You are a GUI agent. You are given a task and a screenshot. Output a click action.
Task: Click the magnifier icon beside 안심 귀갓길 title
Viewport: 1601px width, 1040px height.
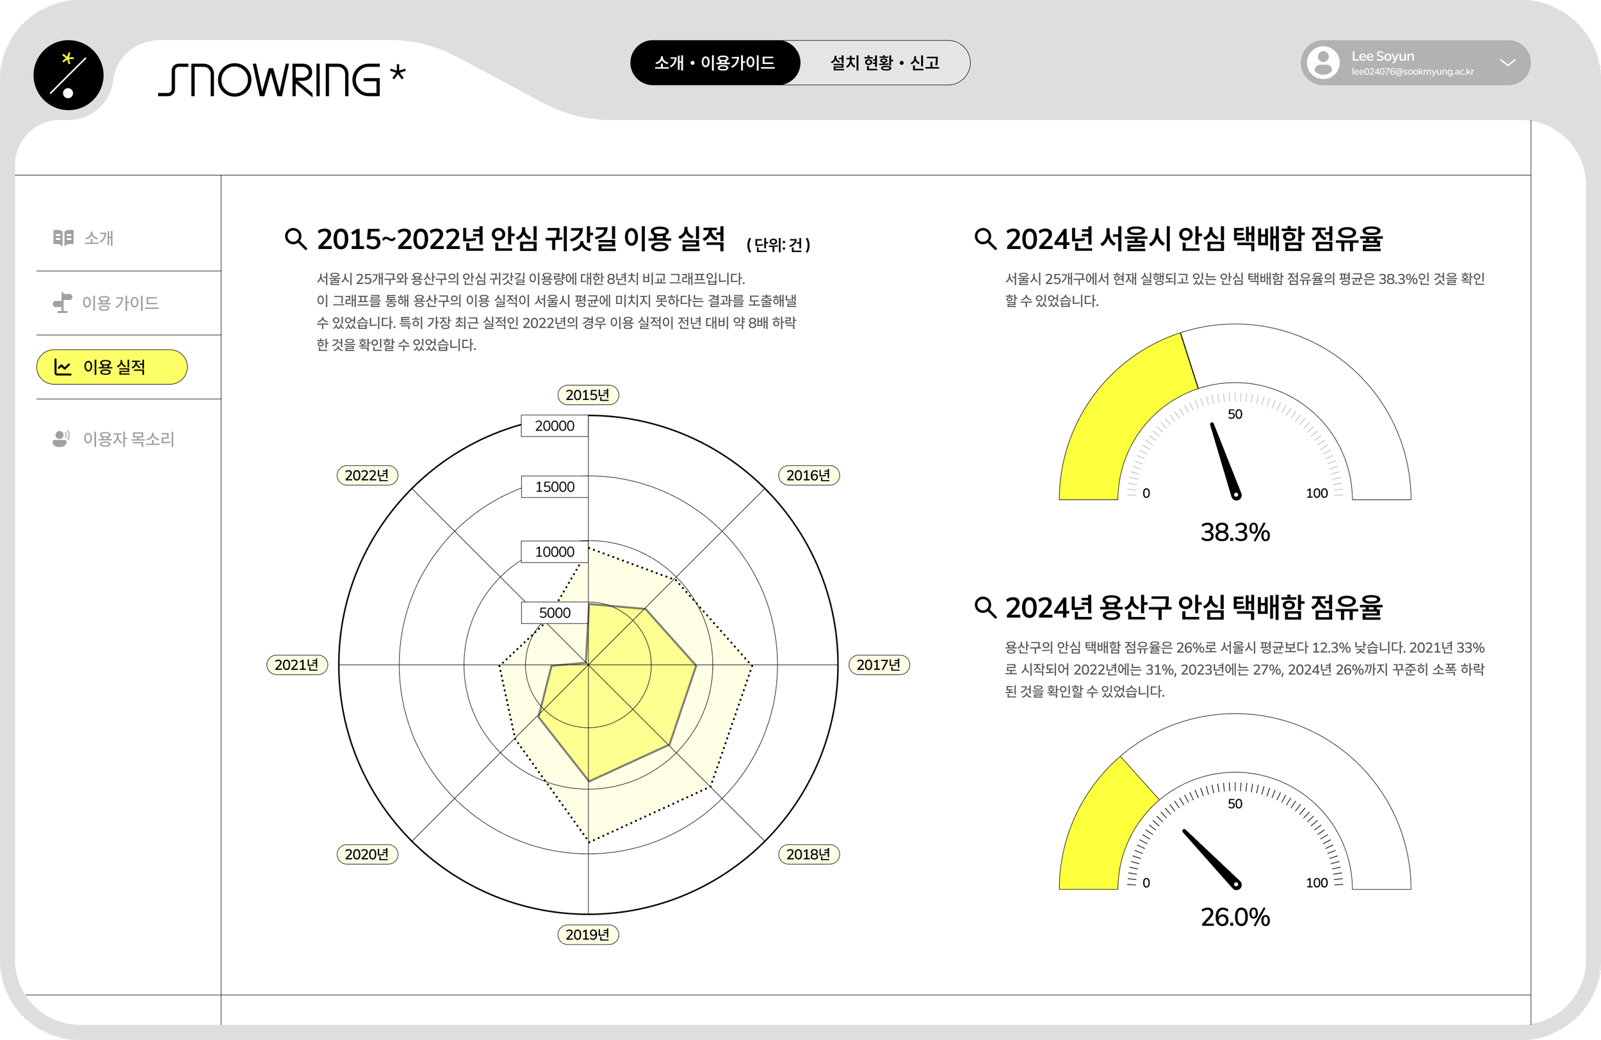[295, 239]
